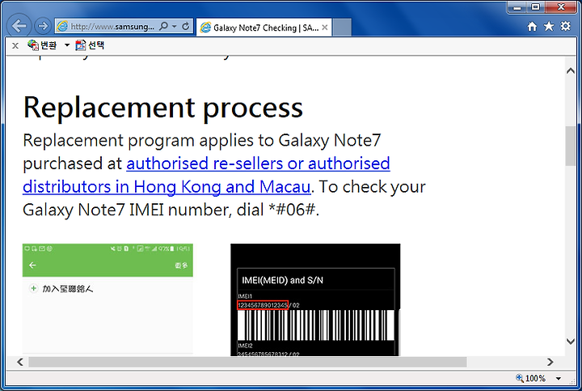Close the Adobe PDF toolbar with X
The image size is (582, 391).
coord(15,45)
